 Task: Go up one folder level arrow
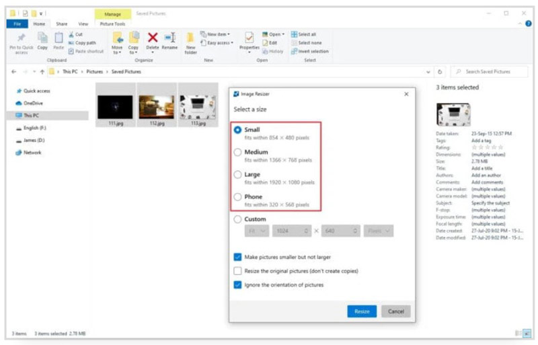(x=42, y=72)
